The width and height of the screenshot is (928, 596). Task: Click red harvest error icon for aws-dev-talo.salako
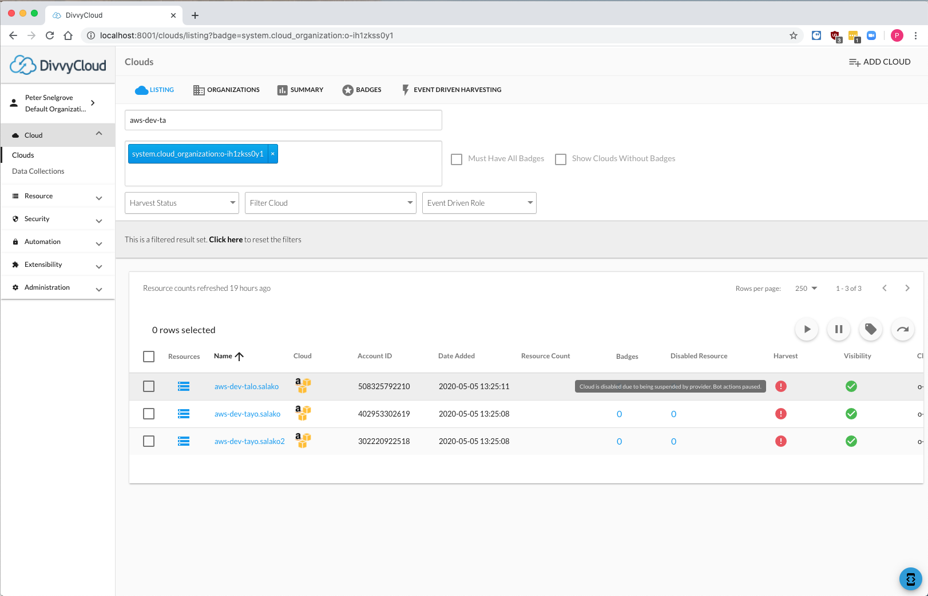[781, 386]
